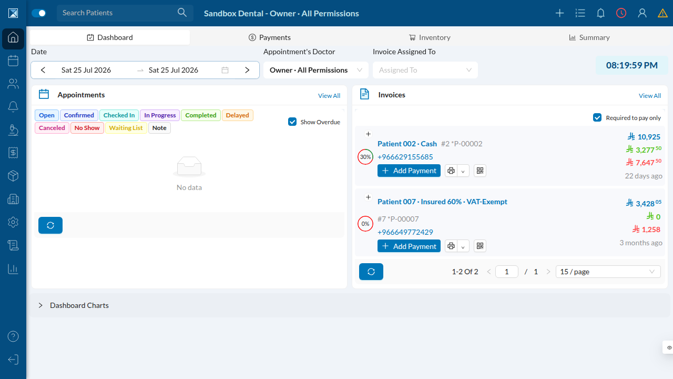Refresh the Invoices panel
This screenshot has height=379, width=673.
coord(371,272)
